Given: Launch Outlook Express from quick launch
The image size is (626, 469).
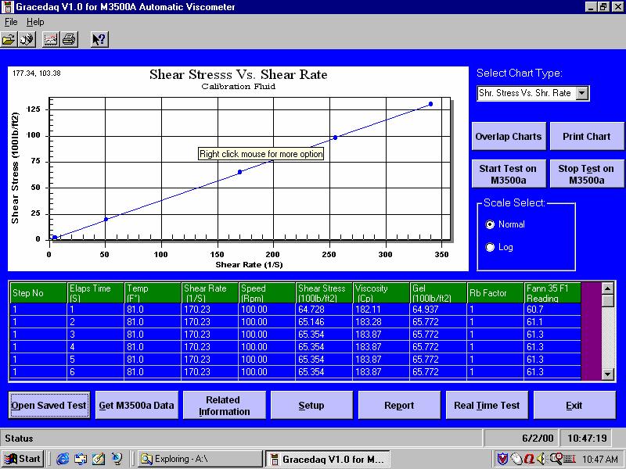Looking at the screenshot, I should pos(81,459).
